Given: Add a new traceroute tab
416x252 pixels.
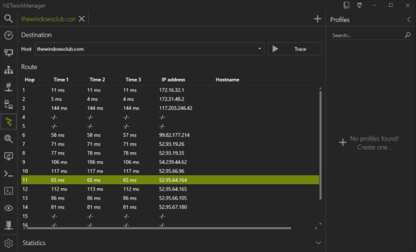Looking at the screenshot, I should (318, 19).
